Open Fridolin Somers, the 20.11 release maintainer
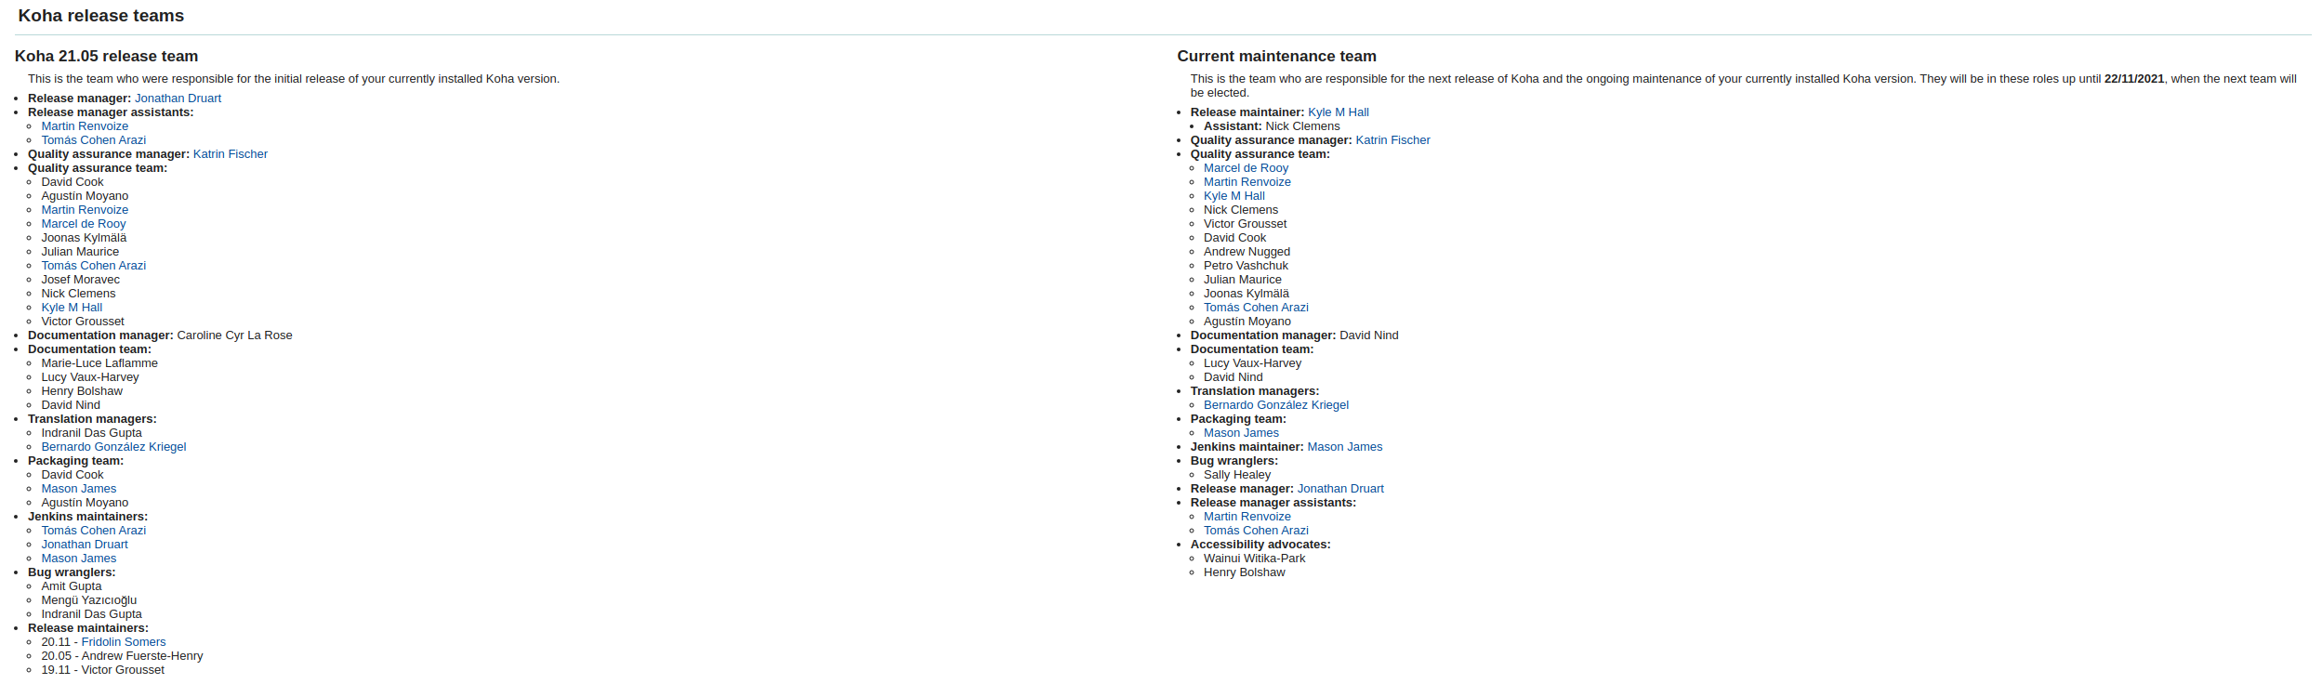This screenshot has height=697, width=2322. (124, 642)
